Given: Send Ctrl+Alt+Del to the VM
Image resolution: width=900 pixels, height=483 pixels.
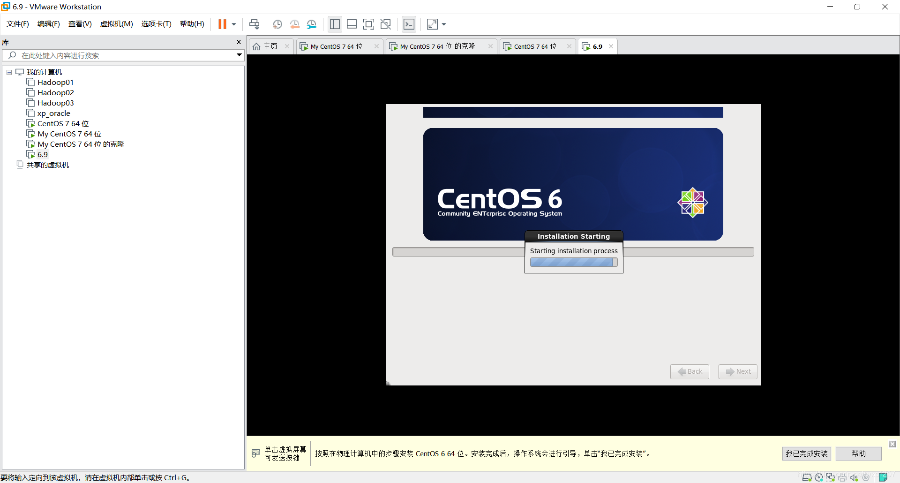Looking at the screenshot, I should (x=254, y=24).
